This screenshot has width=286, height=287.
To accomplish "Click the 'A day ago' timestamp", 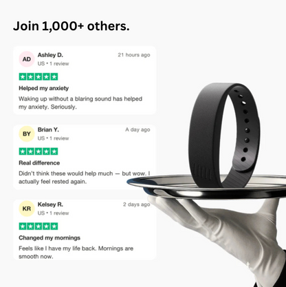I will click(x=137, y=129).
